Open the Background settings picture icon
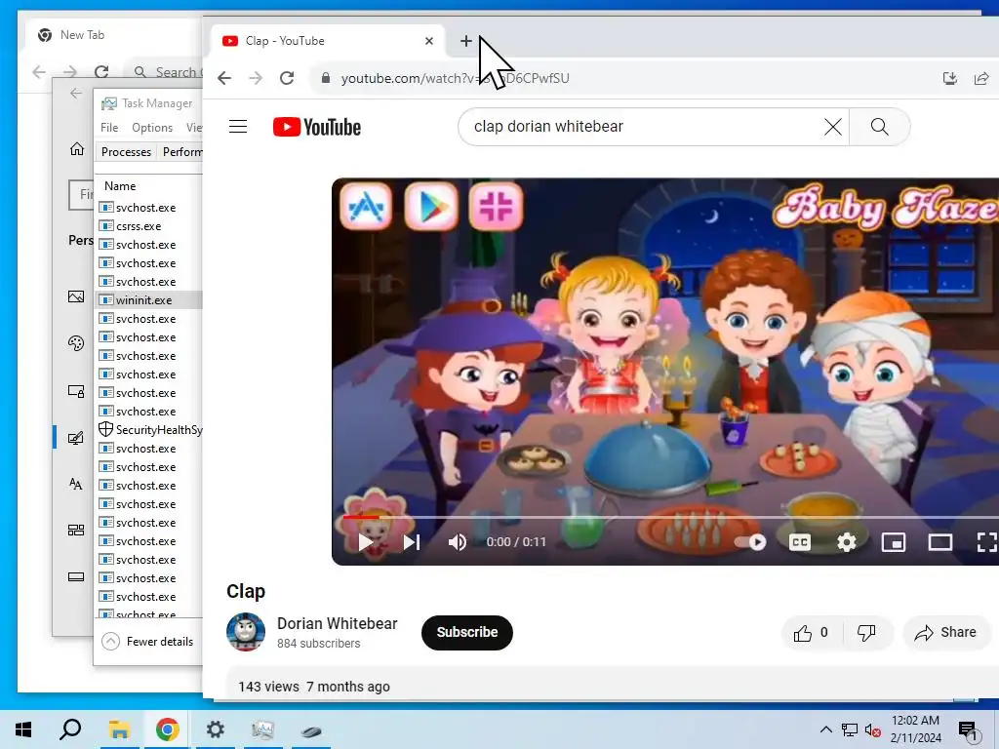The image size is (999, 749). tap(76, 296)
